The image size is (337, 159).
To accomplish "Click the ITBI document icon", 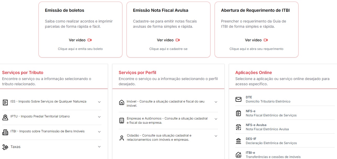I will 5,132.
